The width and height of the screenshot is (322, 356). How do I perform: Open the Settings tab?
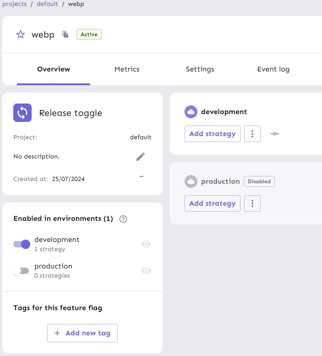click(x=200, y=69)
